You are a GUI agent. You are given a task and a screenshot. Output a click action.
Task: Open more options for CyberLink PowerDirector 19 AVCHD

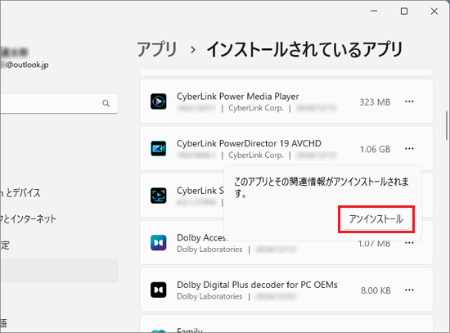tap(409, 149)
